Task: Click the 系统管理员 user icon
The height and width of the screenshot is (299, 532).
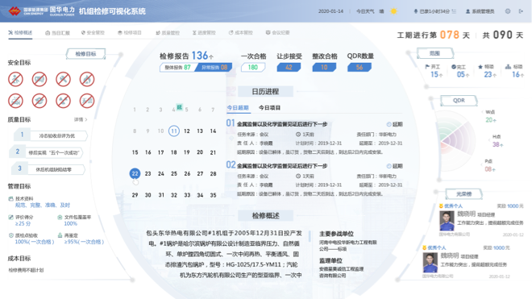Action: [468, 11]
